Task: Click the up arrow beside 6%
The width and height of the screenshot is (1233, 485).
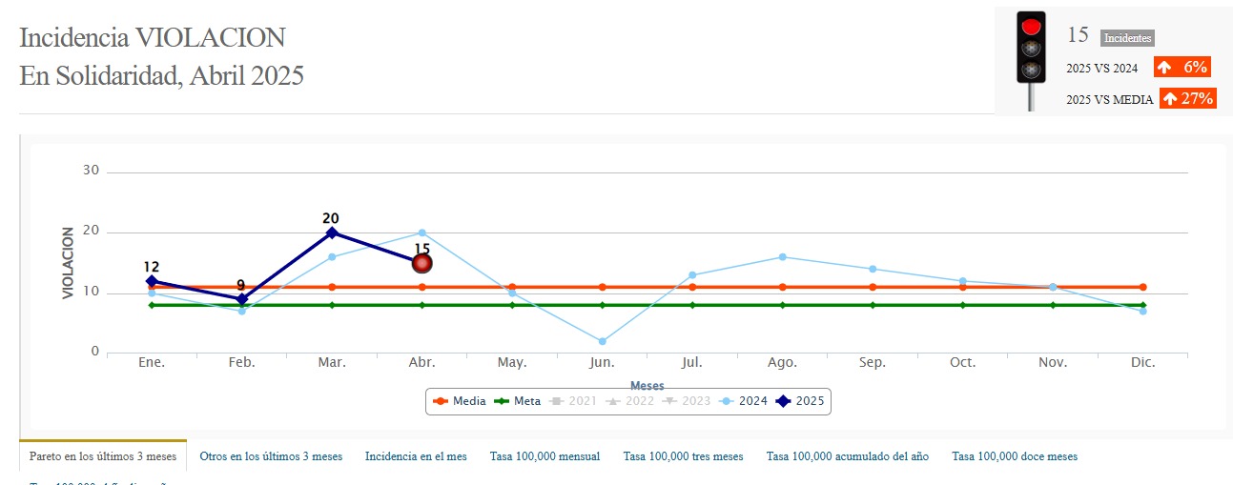Action: [x=1164, y=68]
